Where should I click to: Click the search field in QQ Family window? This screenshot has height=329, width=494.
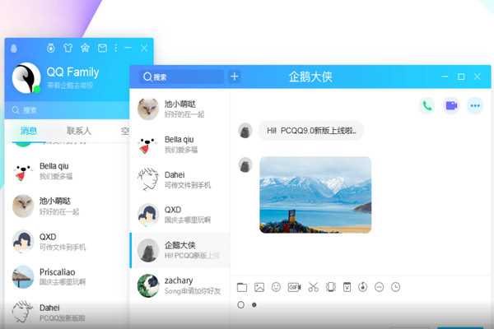coord(67,110)
